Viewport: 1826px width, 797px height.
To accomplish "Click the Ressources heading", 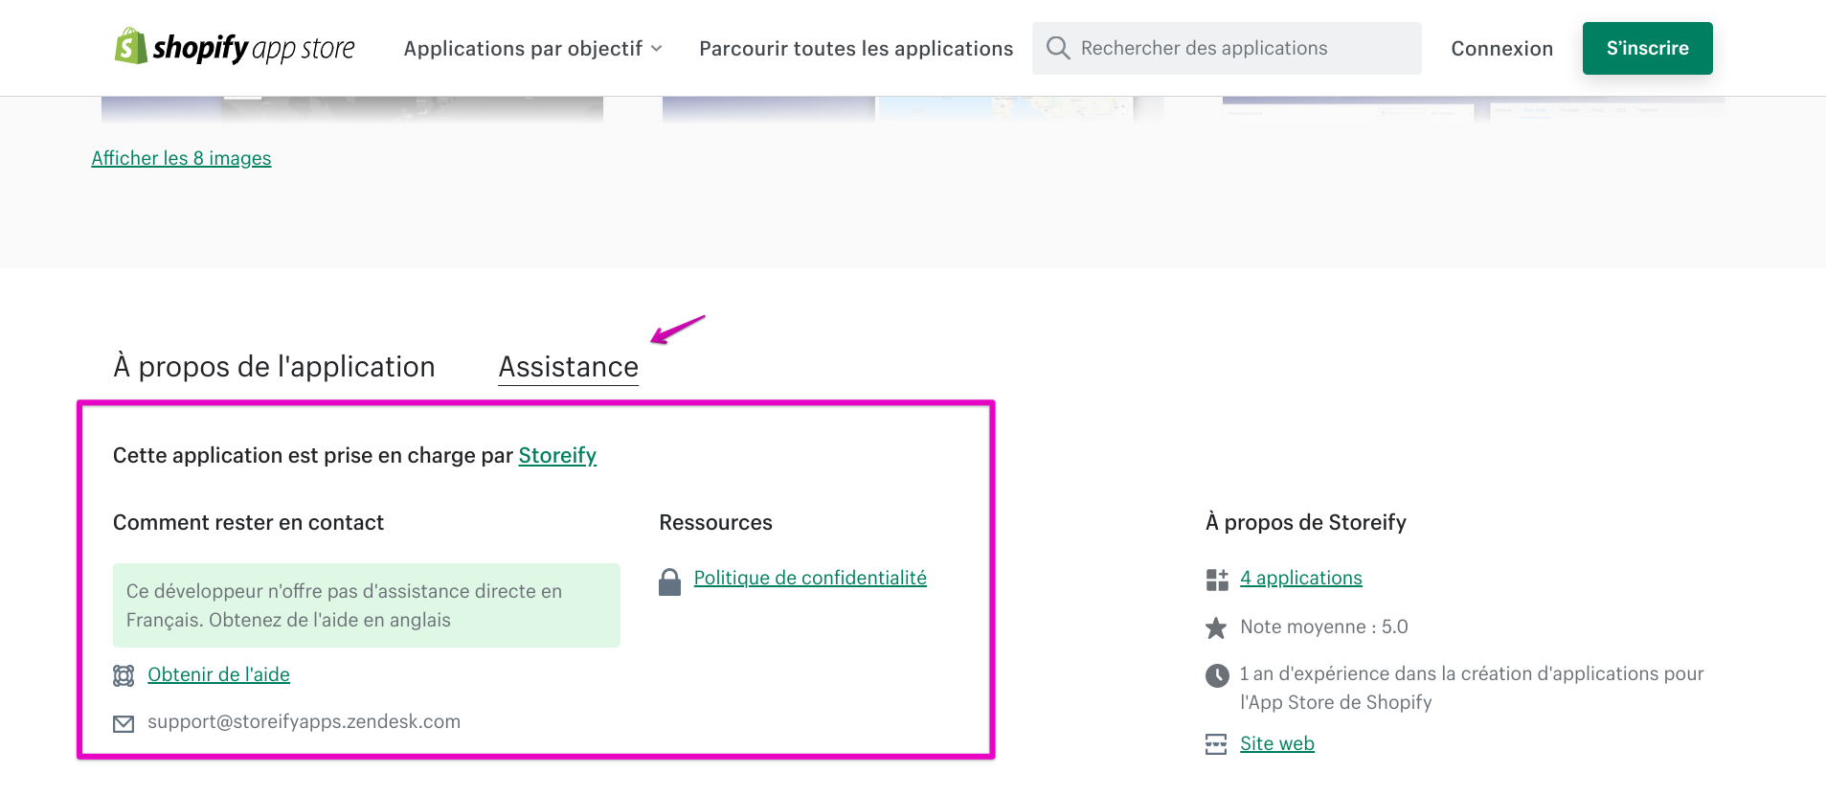I will (x=716, y=523).
